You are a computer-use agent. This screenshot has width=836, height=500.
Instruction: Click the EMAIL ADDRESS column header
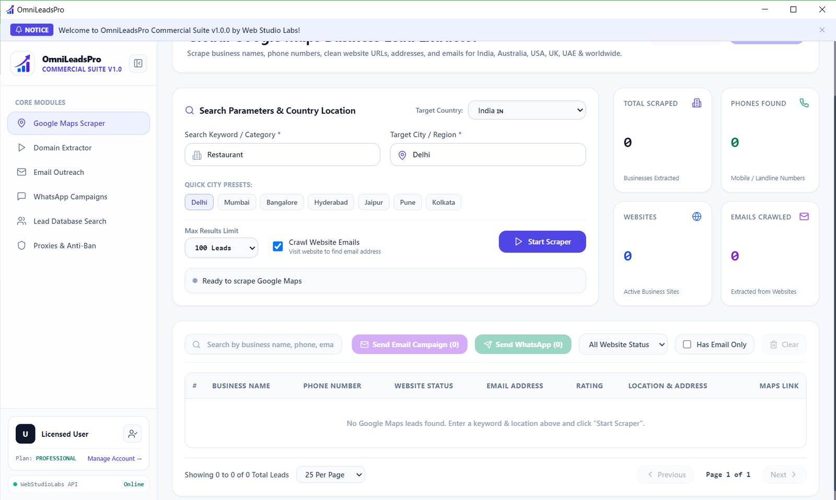tap(515, 386)
